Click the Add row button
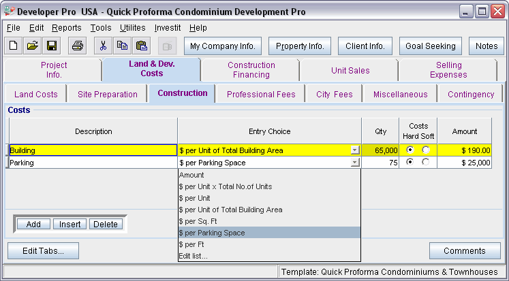The height and width of the screenshot is (281, 509). [x=33, y=224]
